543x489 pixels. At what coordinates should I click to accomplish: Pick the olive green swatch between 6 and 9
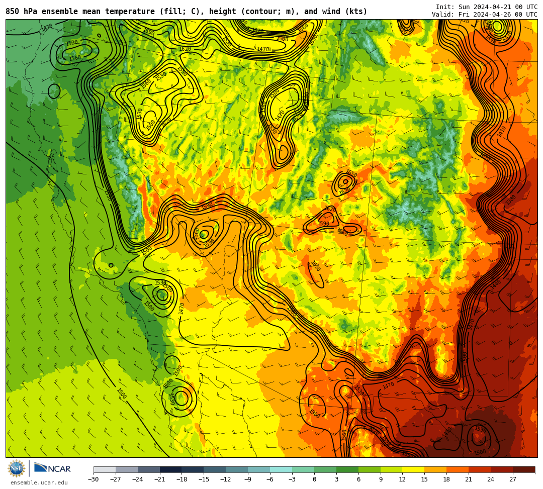point(370,469)
